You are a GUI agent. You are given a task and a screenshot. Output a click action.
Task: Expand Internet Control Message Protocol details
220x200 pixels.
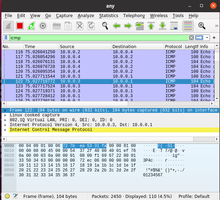click(x=5, y=130)
